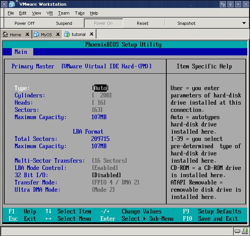The width and height of the screenshot is (250, 236).
Task: Open the Tabs menu
Action: click(x=80, y=13)
